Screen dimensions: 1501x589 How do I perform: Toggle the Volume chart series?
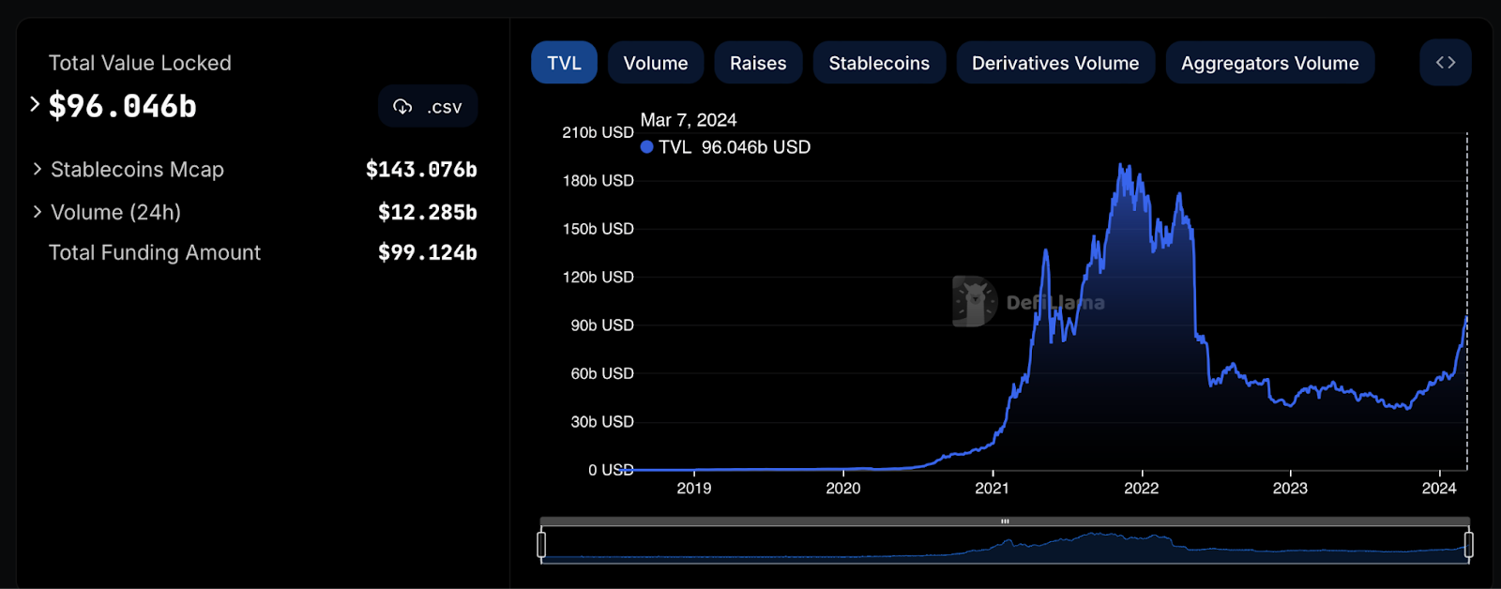(655, 63)
